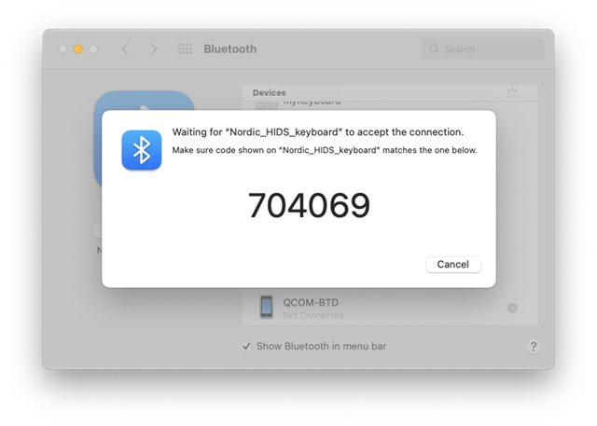The height and width of the screenshot is (426, 597).
Task: Click the pairing code 704069
Action: click(x=309, y=205)
